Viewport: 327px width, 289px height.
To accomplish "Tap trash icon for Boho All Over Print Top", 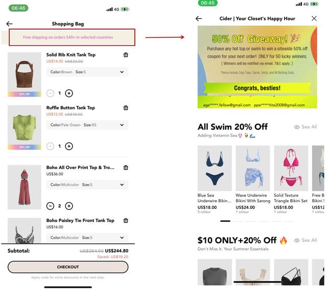I will click(x=126, y=167).
